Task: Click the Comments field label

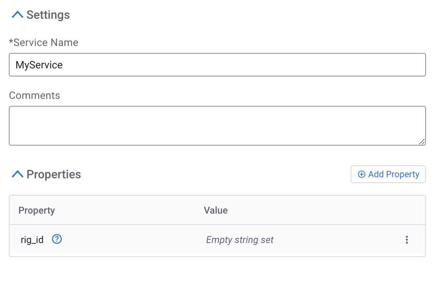Action: tap(35, 96)
